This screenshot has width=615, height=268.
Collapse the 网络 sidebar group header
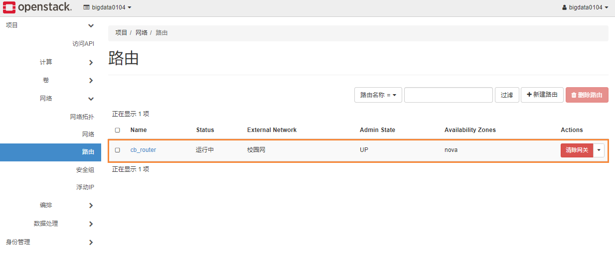coord(50,99)
